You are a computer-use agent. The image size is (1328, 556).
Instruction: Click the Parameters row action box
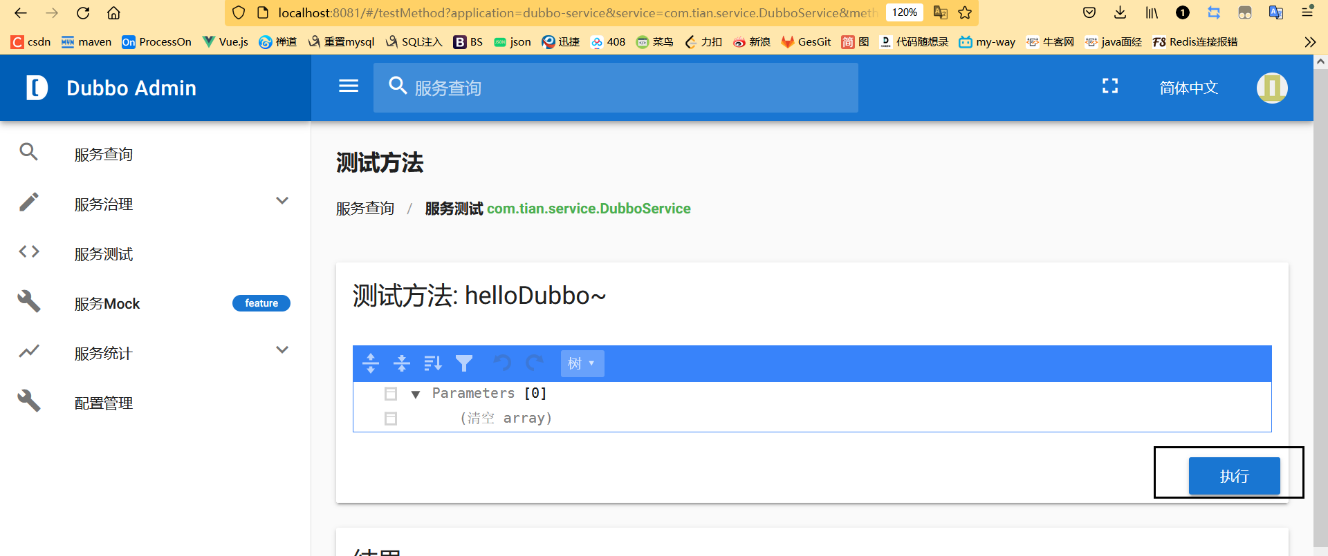(x=391, y=394)
